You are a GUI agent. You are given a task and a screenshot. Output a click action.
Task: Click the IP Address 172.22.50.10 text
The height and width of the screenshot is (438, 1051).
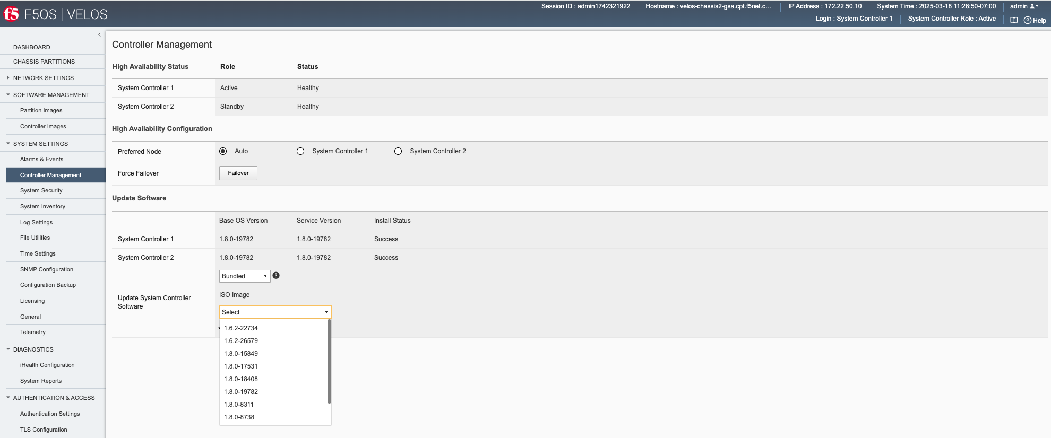(825, 6)
